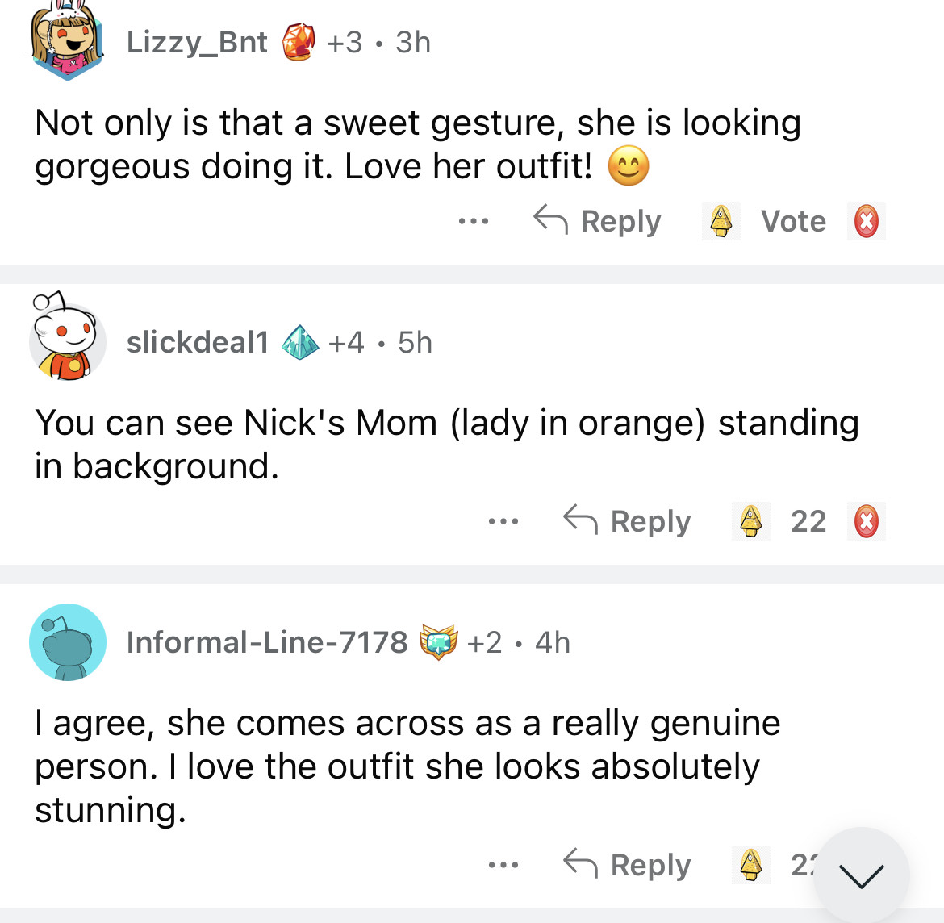Open more options on Lizzy_Bnt's comment

coord(473,221)
